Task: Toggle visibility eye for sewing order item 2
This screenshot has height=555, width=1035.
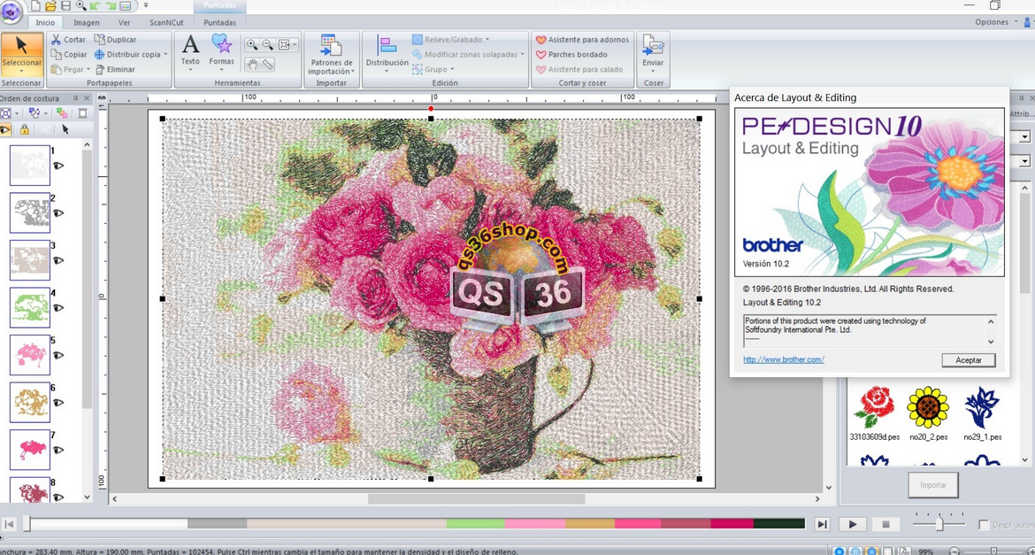Action: [58, 212]
